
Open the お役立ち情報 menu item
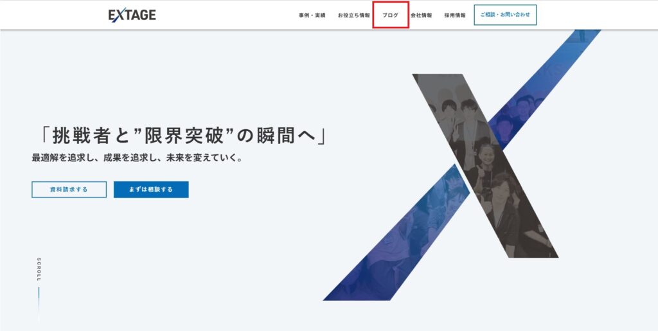tap(354, 15)
